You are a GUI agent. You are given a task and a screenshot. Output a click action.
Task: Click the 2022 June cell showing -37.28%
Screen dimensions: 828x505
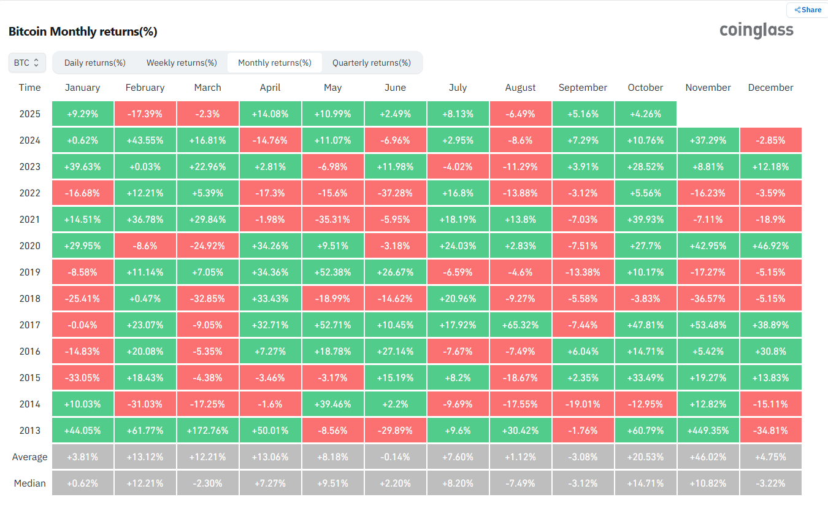(396, 193)
